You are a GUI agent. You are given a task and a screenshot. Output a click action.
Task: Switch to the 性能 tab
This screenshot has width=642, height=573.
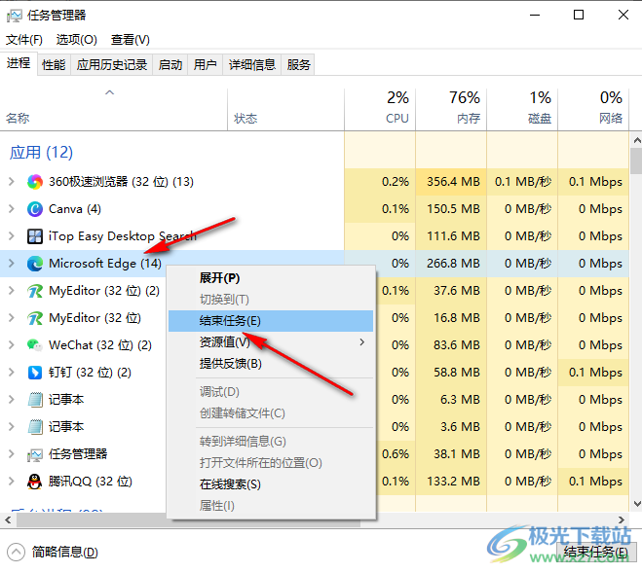(54, 64)
